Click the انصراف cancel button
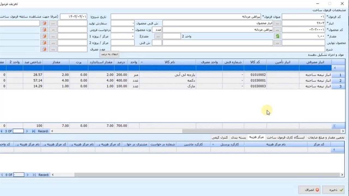 point(309,190)
